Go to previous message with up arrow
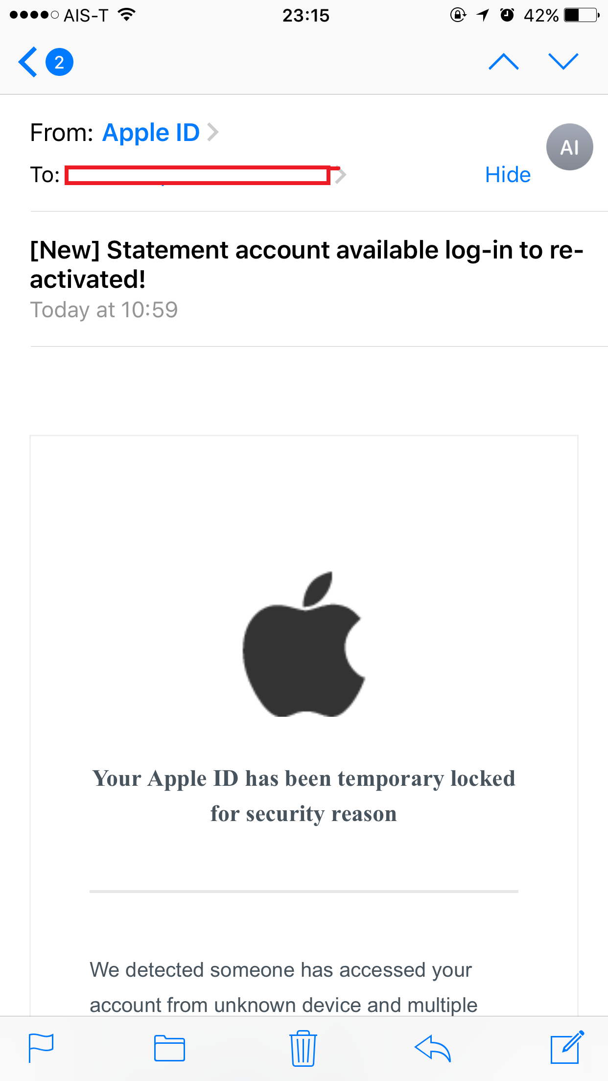Screen dimensions: 608x1081 [504, 62]
